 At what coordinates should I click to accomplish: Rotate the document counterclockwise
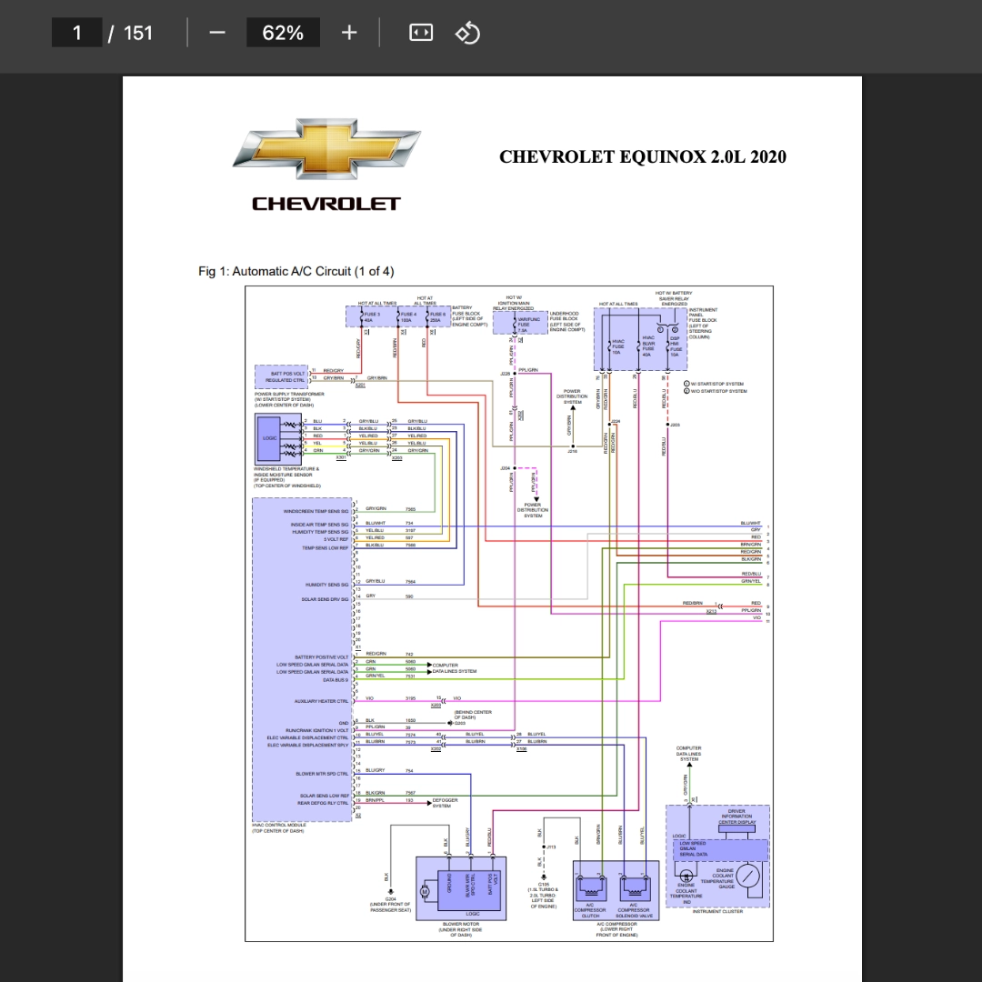[x=468, y=33]
